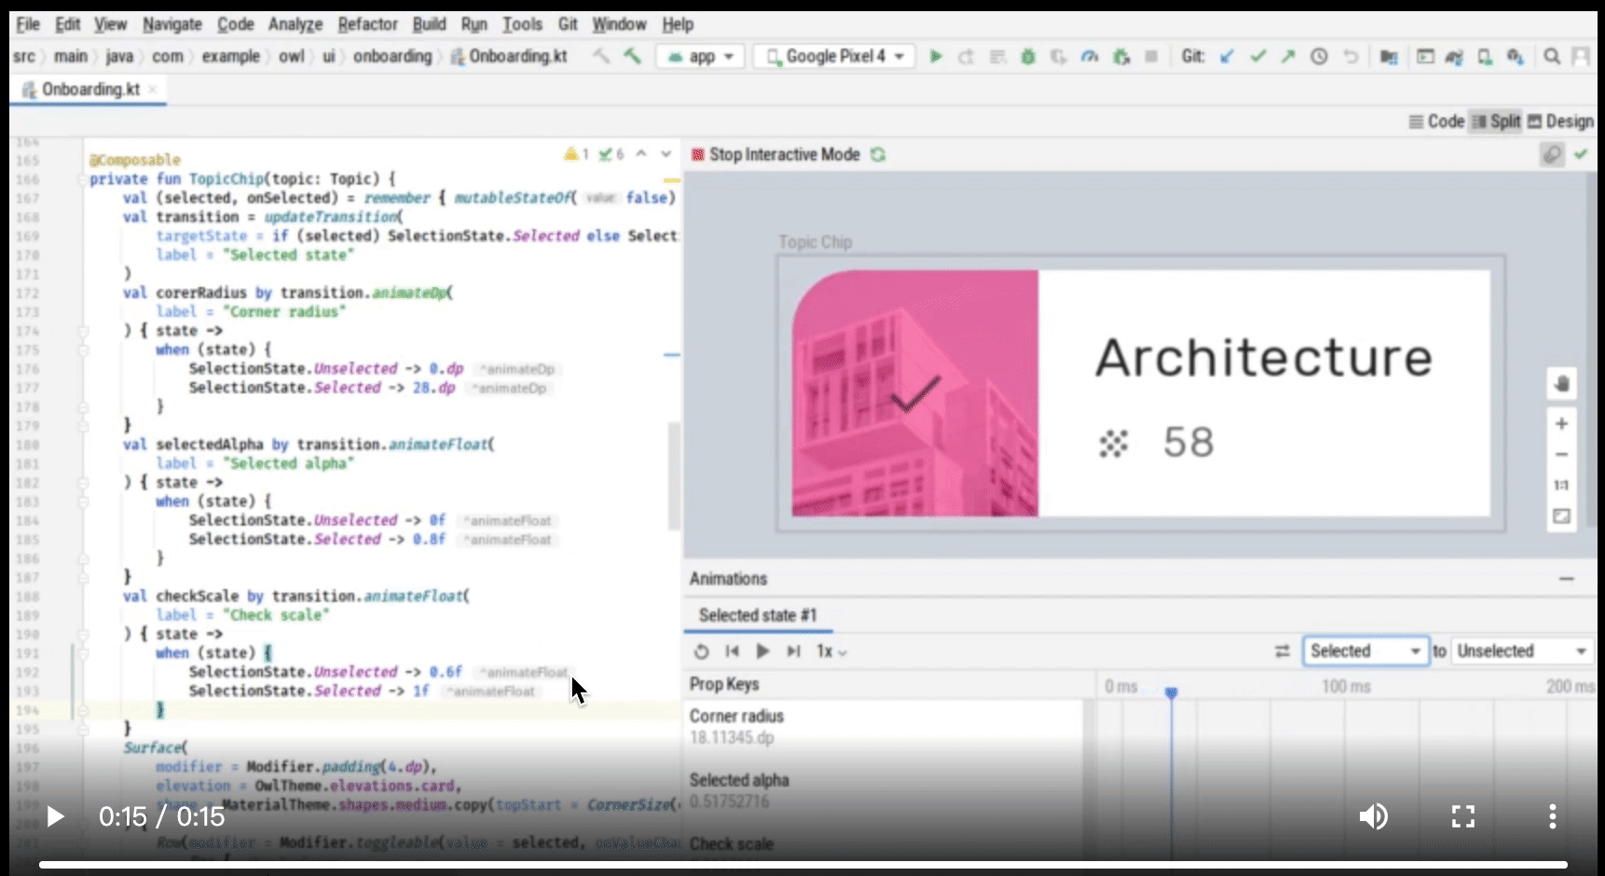
Task: Go to the next highlighted error arrow
Action: pos(665,154)
